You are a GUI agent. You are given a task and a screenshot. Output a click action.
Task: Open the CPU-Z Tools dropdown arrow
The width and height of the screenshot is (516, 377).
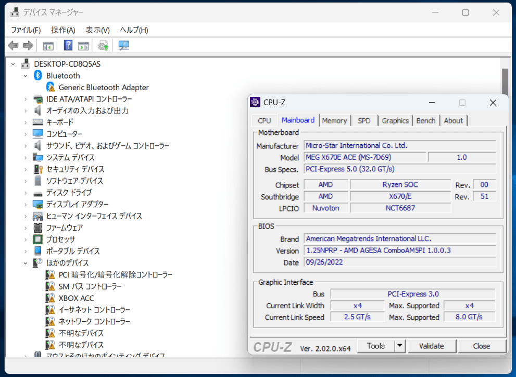click(399, 346)
